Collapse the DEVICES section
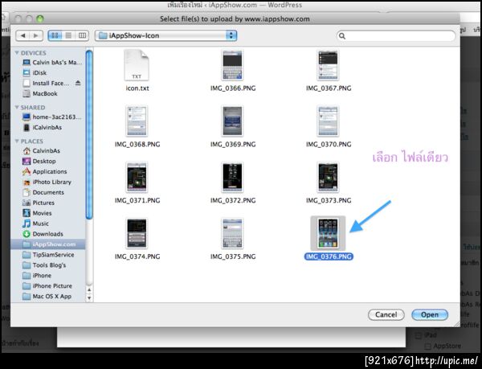The height and width of the screenshot is (369, 482). click(17, 53)
